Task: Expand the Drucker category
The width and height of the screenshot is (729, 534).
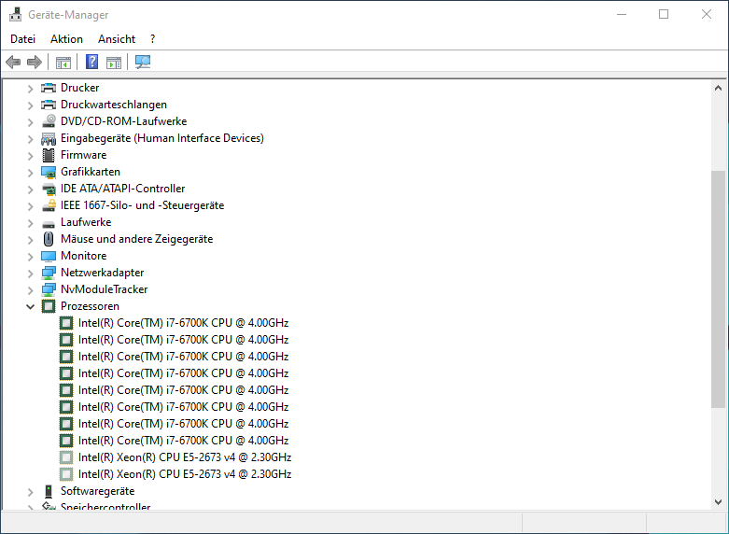Action: [30, 89]
